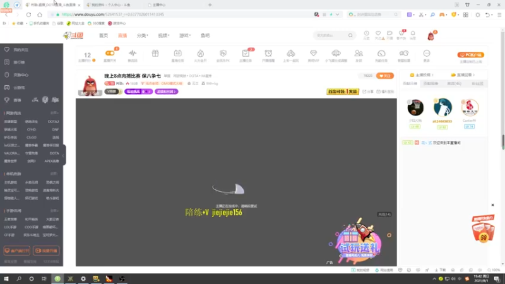Open 直播回看 link in right panel
The image size is (505, 284).
[x=463, y=75]
